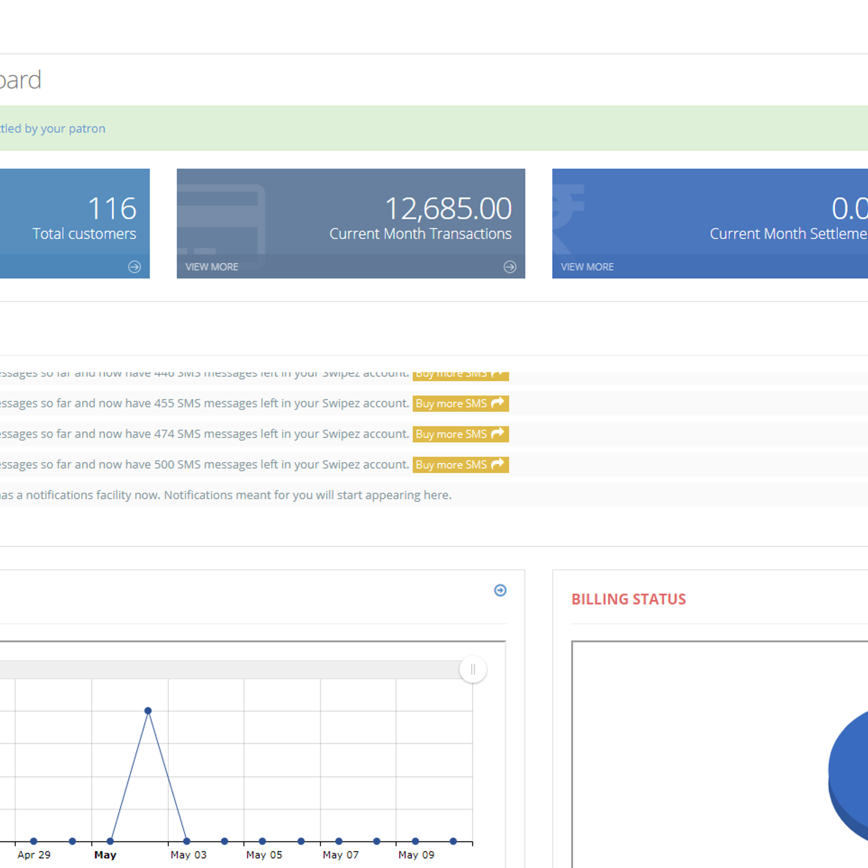Image resolution: width=868 pixels, height=868 pixels.
Task: Click the BILLING STATUS heading
Action: pyautogui.click(x=629, y=599)
